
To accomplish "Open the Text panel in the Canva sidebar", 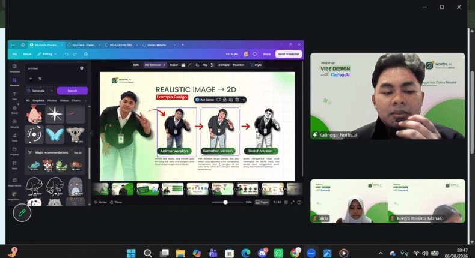I will coord(14,95).
